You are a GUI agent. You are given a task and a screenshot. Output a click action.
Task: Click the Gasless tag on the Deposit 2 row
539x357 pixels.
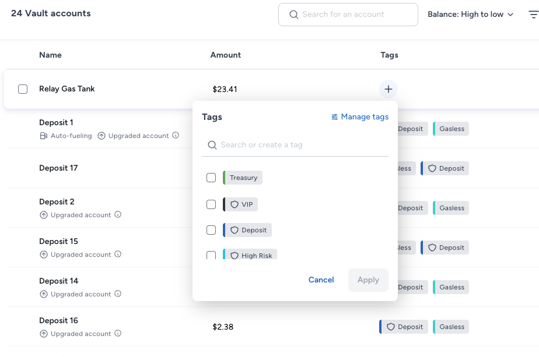point(451,208)
